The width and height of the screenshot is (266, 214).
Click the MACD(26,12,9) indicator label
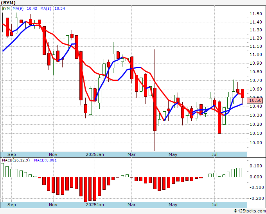click(x=16, y=160)
